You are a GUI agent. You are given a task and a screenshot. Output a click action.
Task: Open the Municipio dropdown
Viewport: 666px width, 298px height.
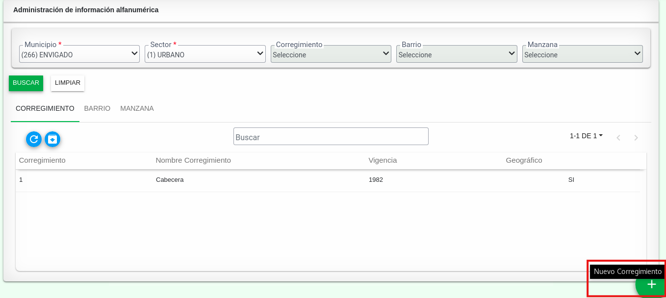click(79, 54)
